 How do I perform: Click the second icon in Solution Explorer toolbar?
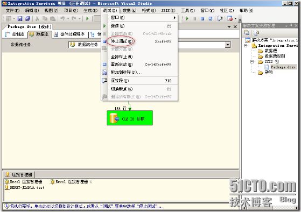tap(256, 33)
